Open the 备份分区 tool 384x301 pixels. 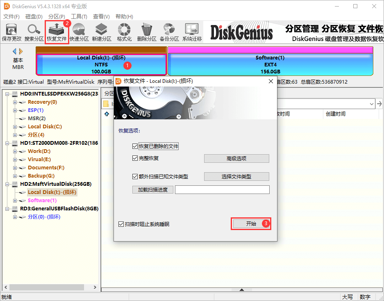(x=169, y=32)
